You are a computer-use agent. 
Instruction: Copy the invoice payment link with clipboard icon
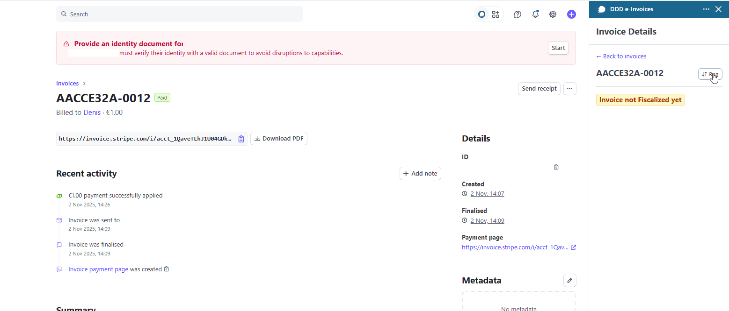point(241,138)
